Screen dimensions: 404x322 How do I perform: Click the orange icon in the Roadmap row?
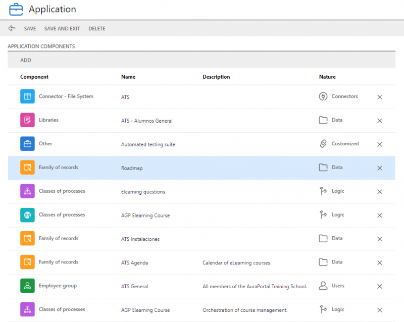point(27,168)
